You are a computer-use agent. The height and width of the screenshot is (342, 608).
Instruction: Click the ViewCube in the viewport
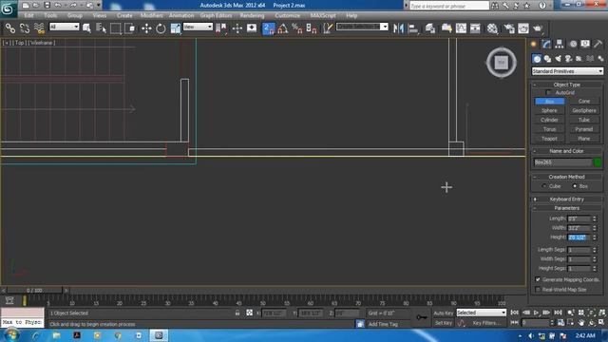(502, 63)
